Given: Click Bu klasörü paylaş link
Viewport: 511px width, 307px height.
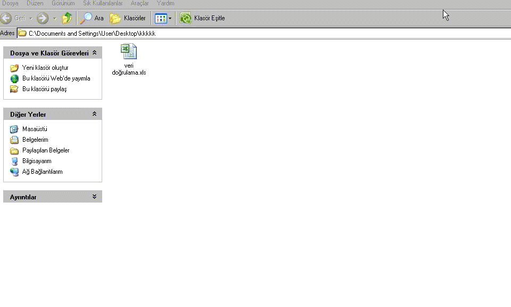Looking at the screenshot, I should point(44,88).
